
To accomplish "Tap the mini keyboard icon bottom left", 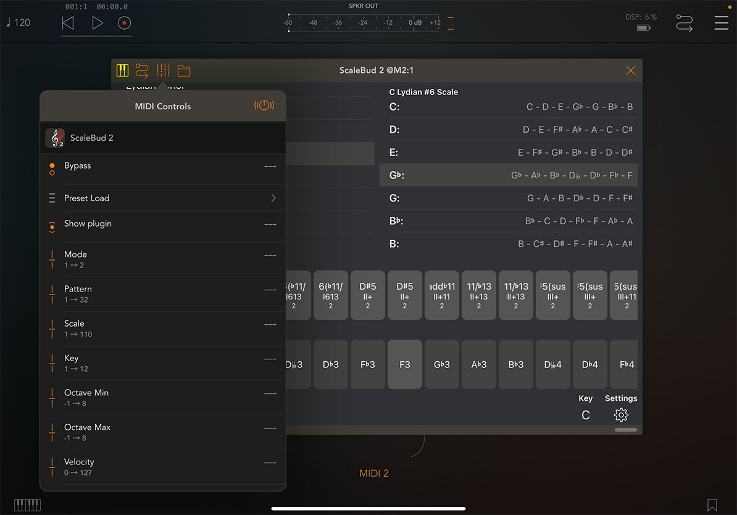I will click(x=27, y=505).
